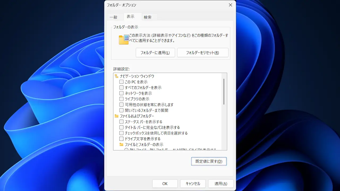Click the ナビゲーション ウィンドウ tree icon
The height and width of the screenshot is (191, 340).
(116, 76)
